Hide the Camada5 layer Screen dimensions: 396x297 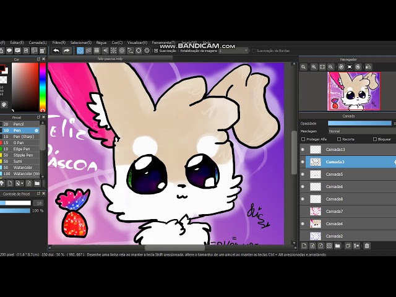[303, 174]
